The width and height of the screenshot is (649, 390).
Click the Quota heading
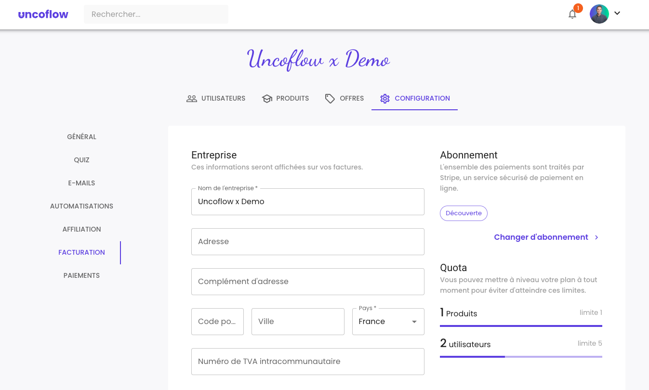(453, 268)
